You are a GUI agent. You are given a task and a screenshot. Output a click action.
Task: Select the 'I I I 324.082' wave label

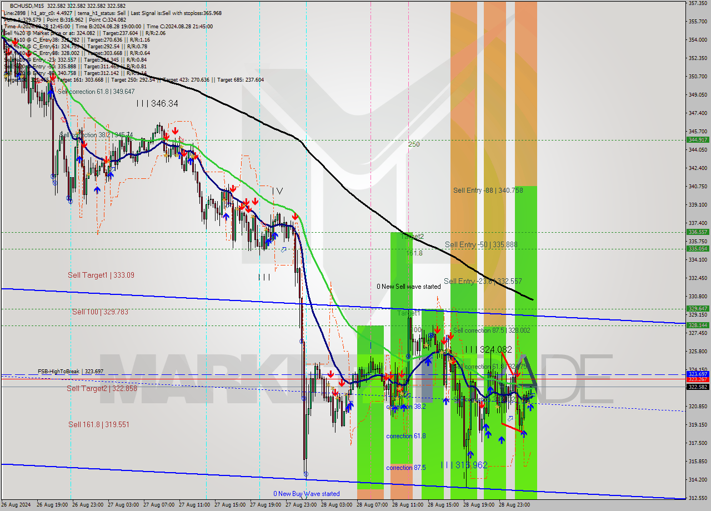coord(489,349)
